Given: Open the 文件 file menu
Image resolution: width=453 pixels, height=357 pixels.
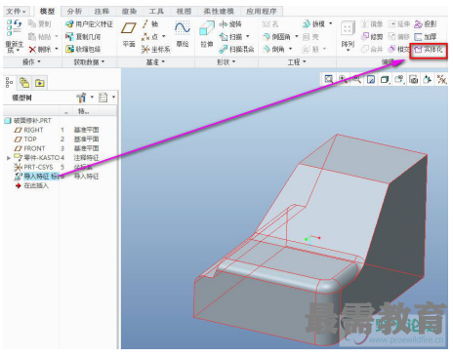Looking at the screenshot, I should pos(16,11).
